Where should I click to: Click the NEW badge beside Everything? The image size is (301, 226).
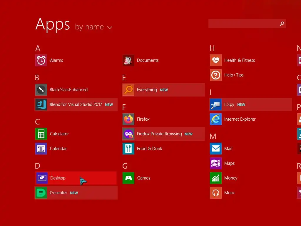point(164,90)
